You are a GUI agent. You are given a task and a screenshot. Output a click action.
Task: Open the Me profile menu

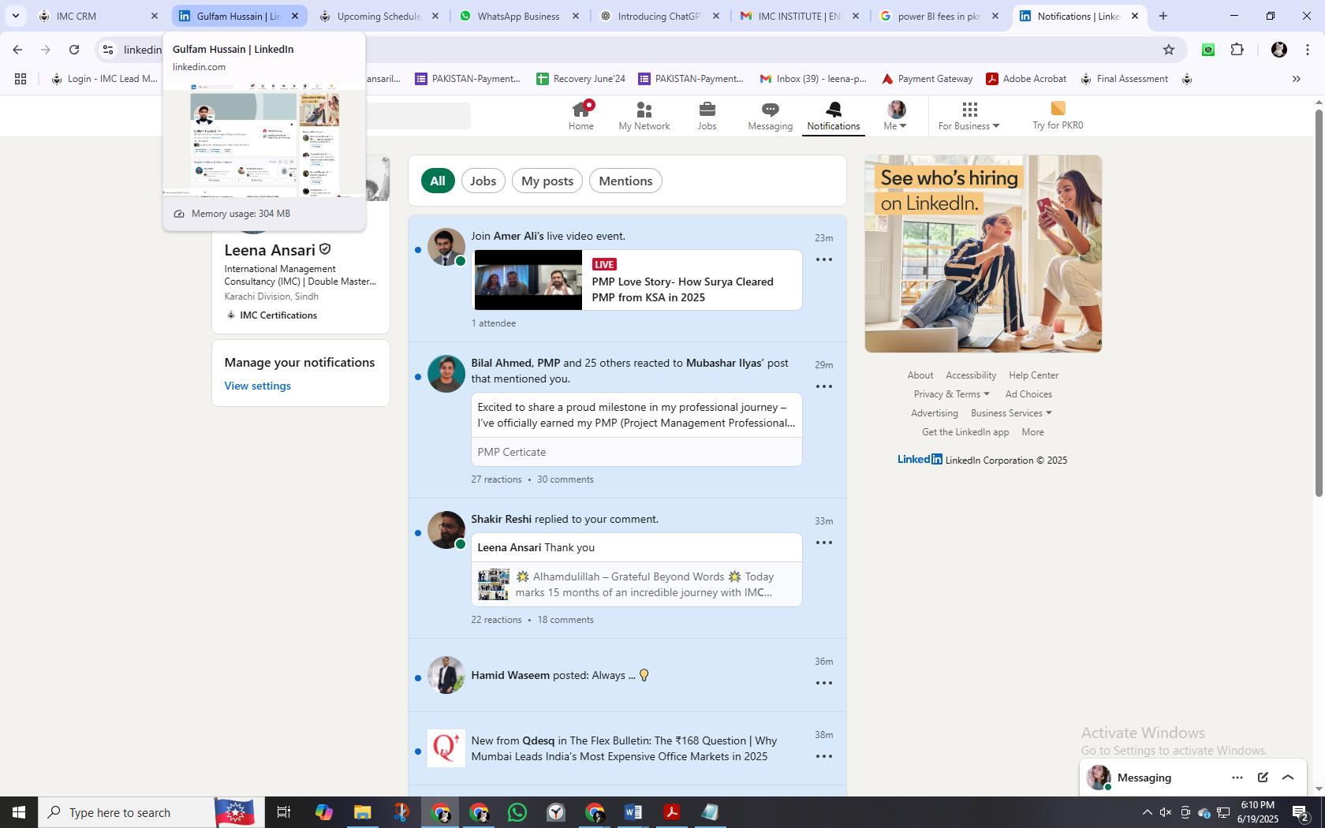(896, 116)
